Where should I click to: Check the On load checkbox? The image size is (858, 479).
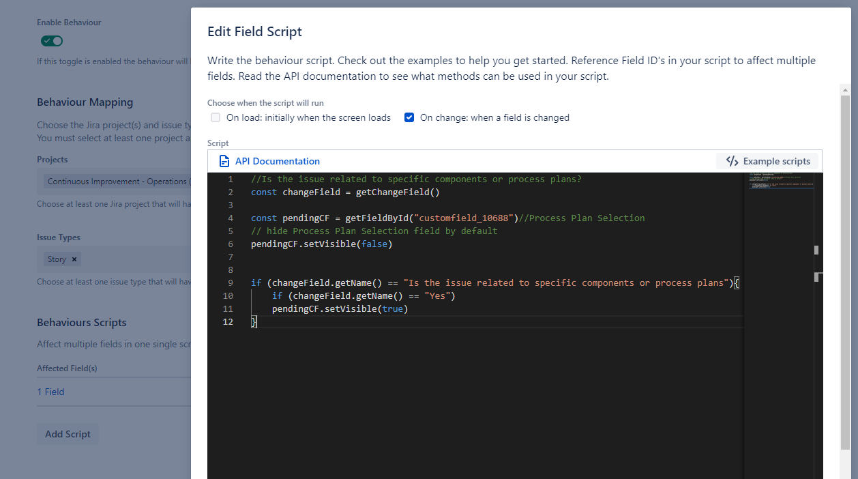(x=215, y=117)
